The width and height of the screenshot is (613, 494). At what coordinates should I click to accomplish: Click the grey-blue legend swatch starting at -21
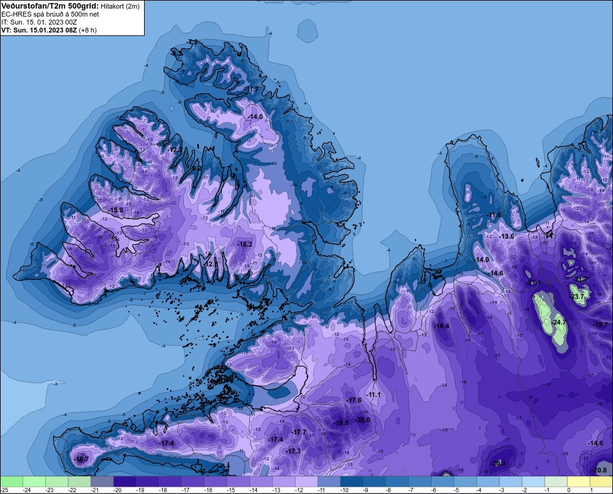[102, 482]
